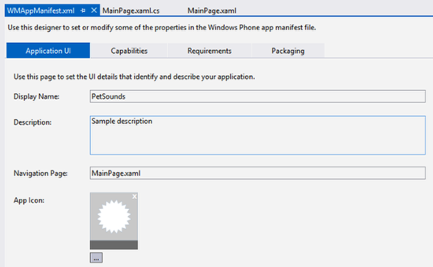Remove the App Icon image
The height and width of the screenshot is (267, 433).
[135, 197]
